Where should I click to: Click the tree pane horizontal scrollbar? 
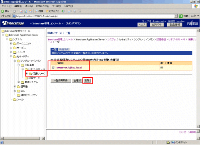pyautogui.click(x=22, y=138)
